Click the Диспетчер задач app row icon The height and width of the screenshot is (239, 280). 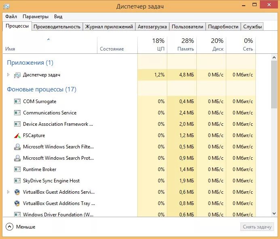click(17, 75)
